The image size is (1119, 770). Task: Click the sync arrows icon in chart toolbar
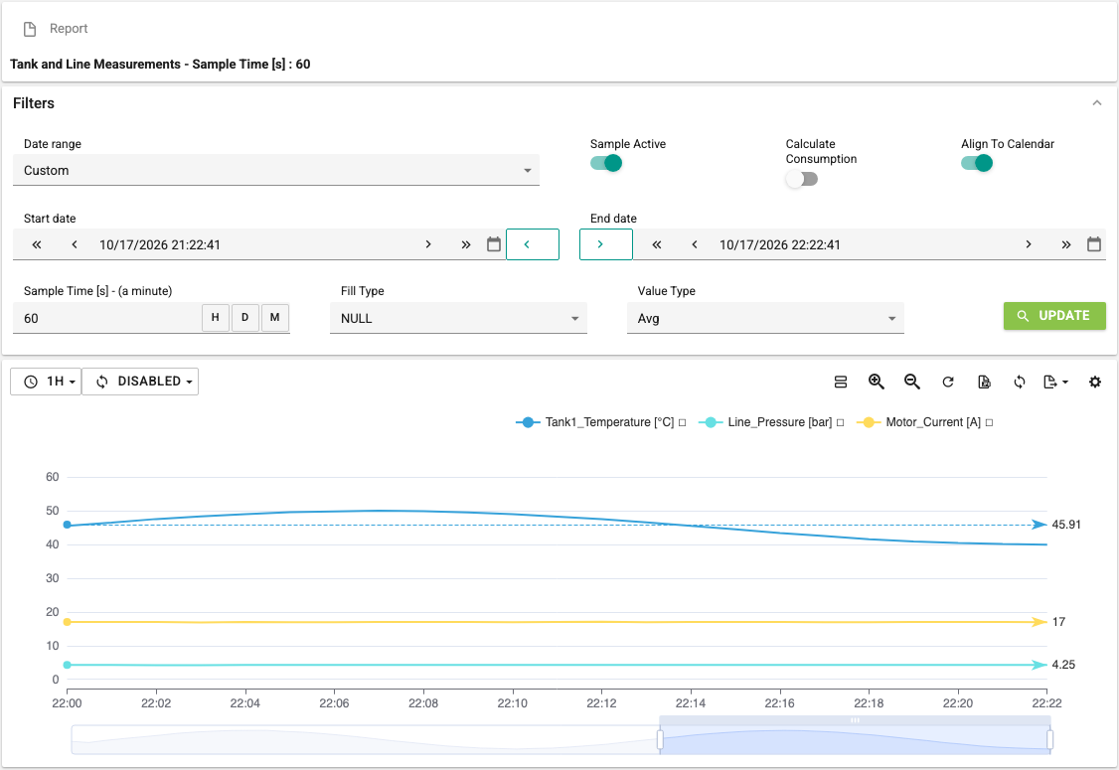coord(1020,382)
